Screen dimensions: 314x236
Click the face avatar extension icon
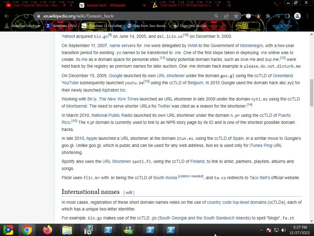pyautogui.click(x=258, y=16)
